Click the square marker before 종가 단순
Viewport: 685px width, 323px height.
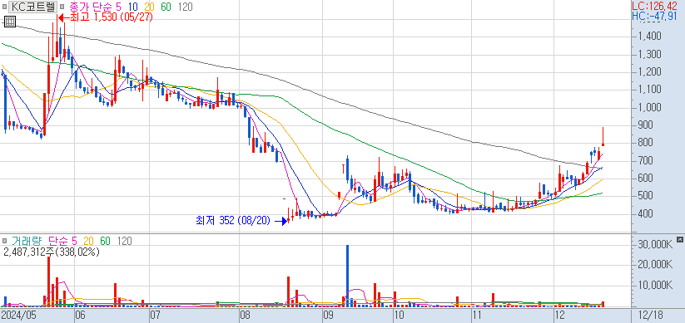point(62,7)
